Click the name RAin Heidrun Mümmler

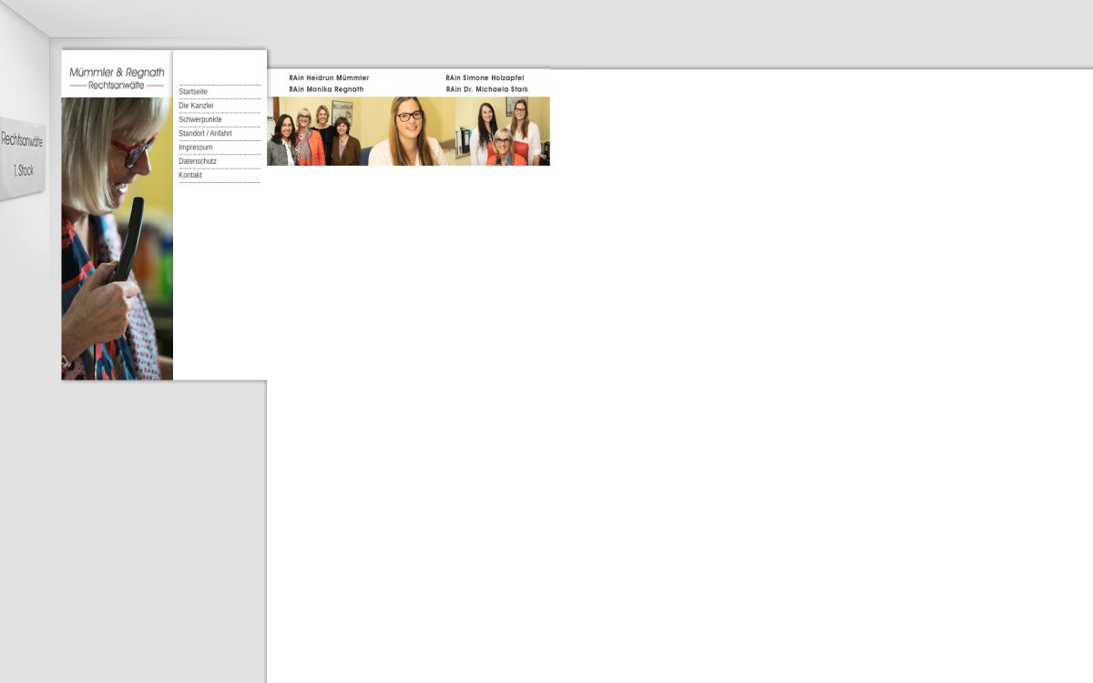[x=329, y=78]
